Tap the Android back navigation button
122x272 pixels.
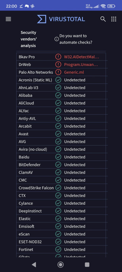[34, 265]
